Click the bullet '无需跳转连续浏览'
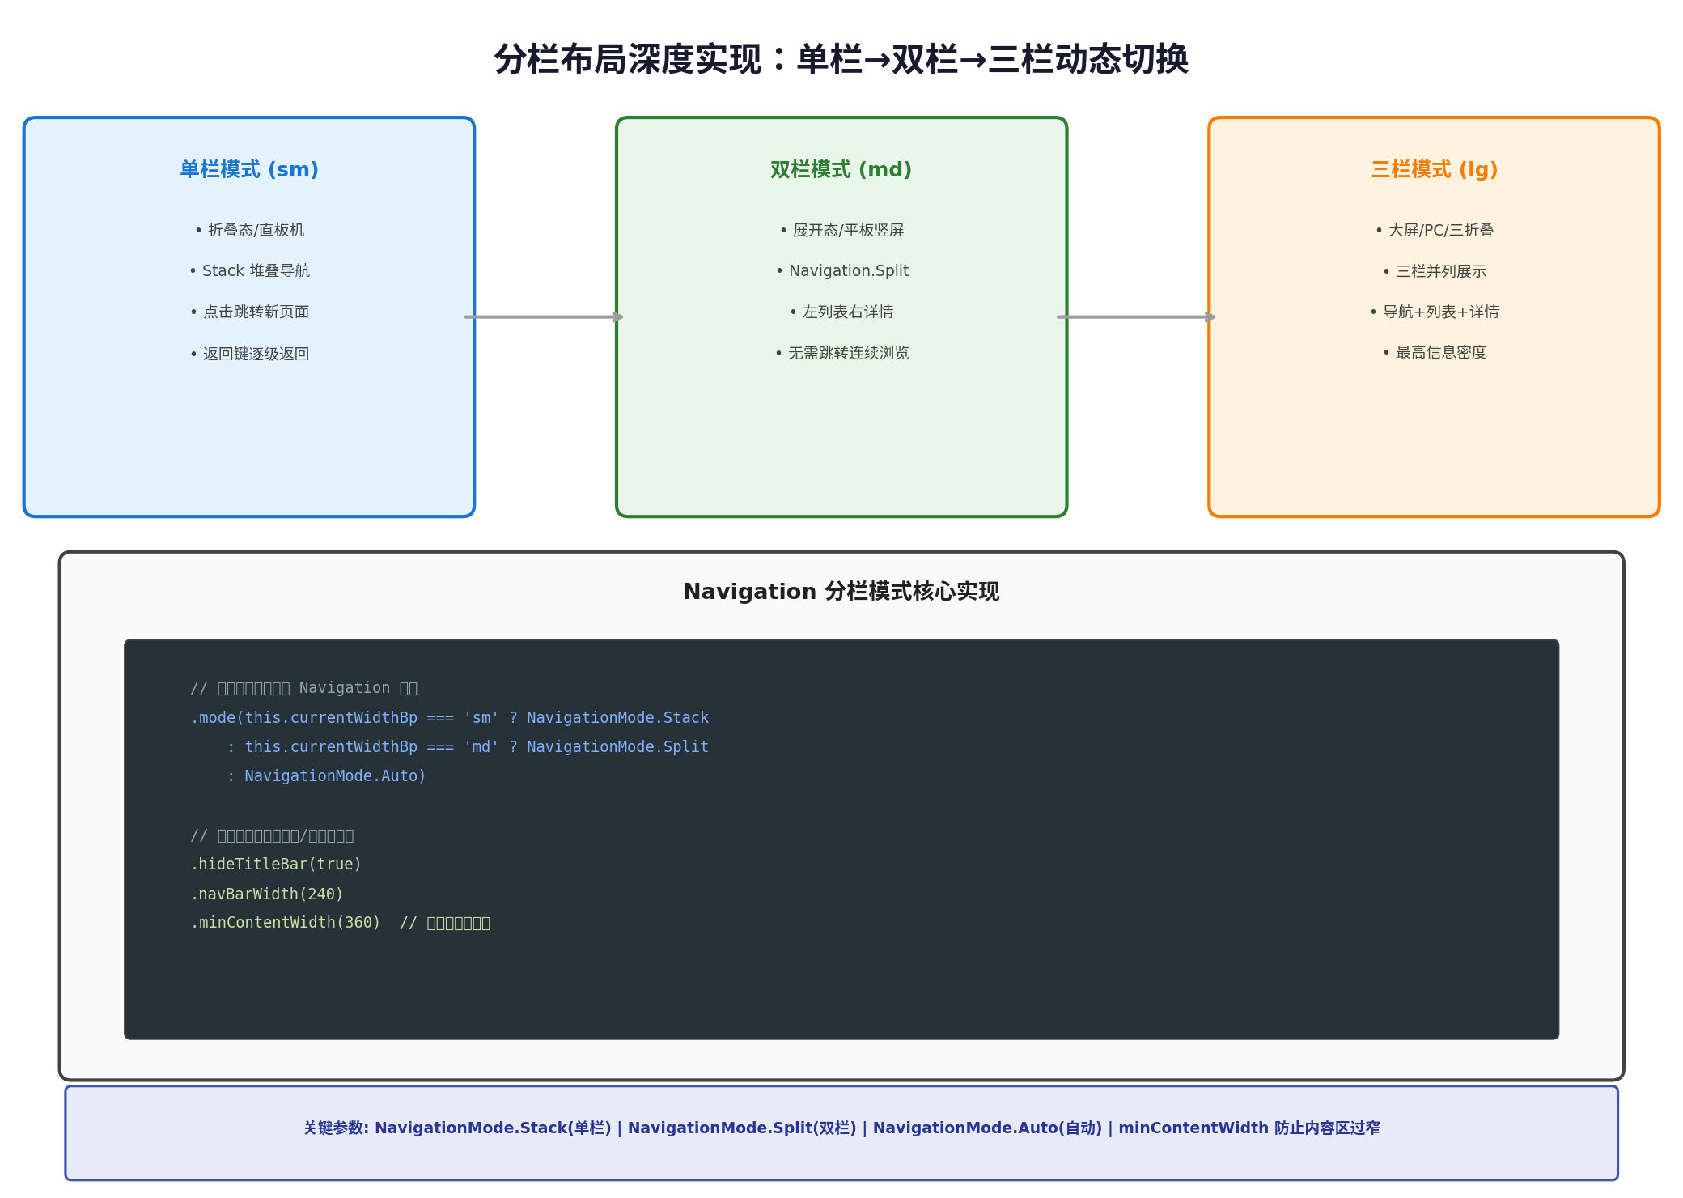Viewport: 1683px width, 1198px height. (841, 353)
